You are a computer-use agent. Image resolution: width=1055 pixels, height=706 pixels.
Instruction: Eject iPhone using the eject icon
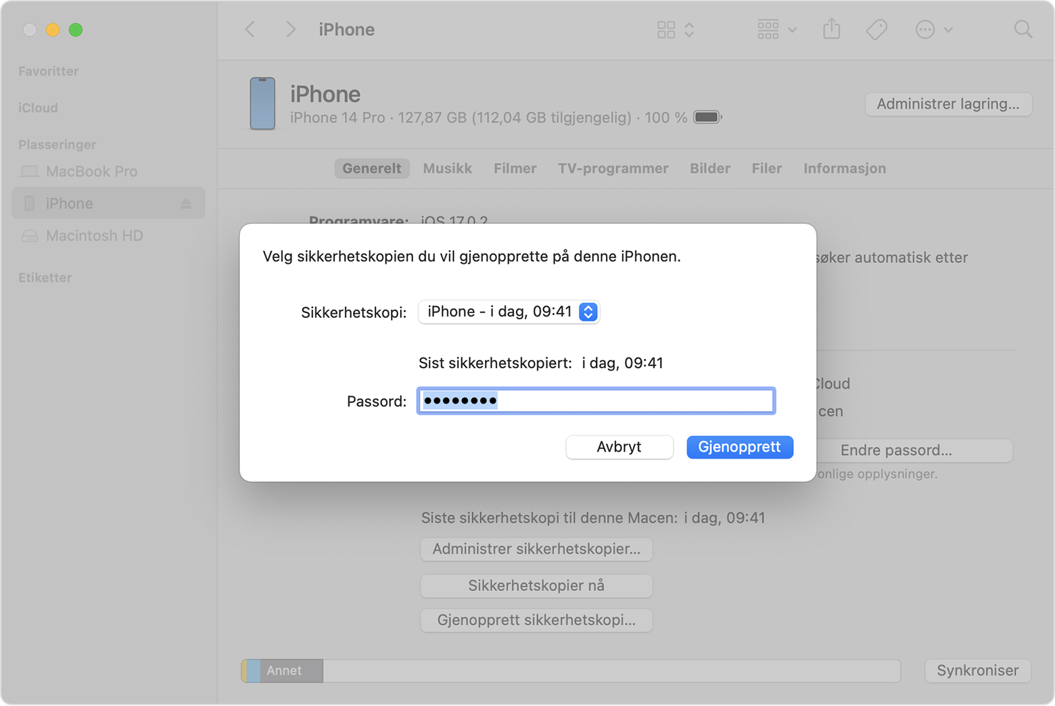coord(186,204)
